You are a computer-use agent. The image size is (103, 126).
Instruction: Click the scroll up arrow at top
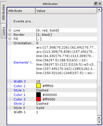pyautogui.click(x=99, y=10)
